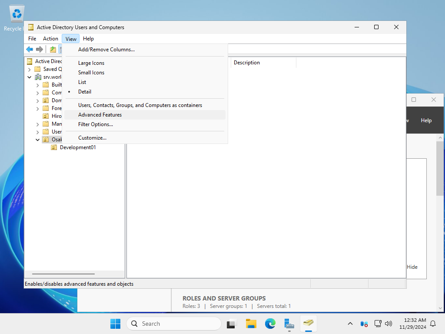
Task: Select the Development01 organizational unit
Action: pyautogui.click(x=78, y=147)
